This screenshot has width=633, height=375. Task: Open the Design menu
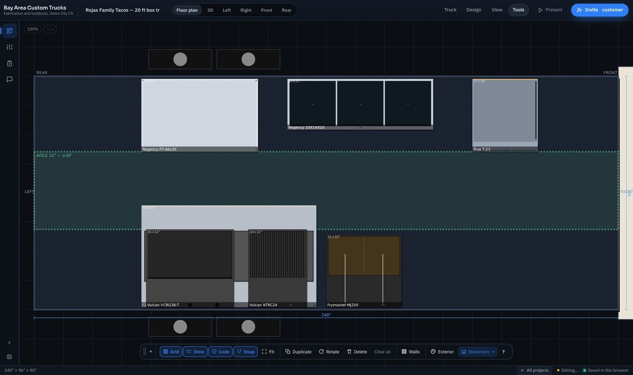474,10
